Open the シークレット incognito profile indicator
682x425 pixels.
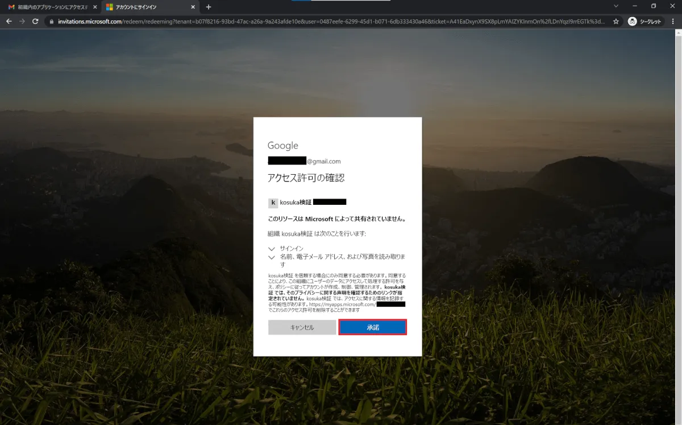pyautogui.click(x=646, y=21)
